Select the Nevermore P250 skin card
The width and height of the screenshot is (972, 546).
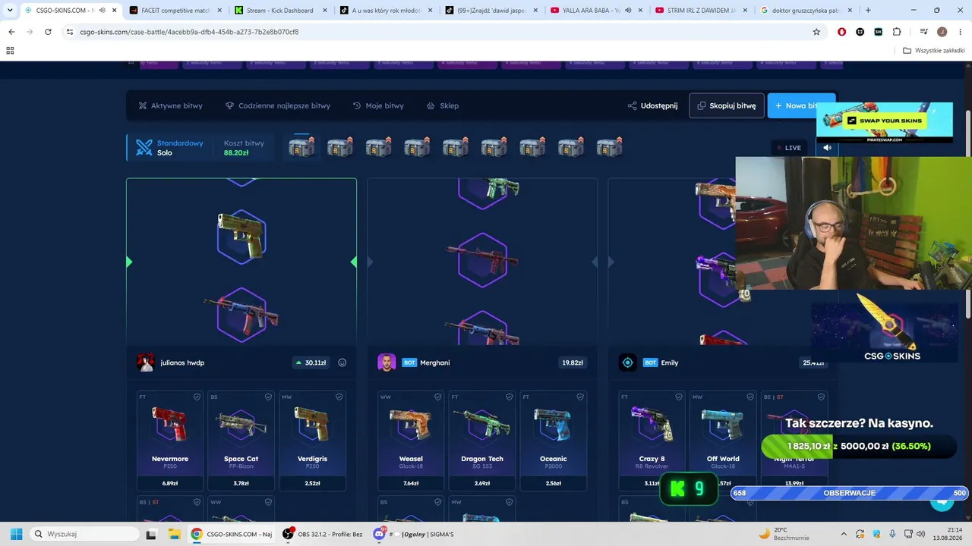(x=170, y=441)
